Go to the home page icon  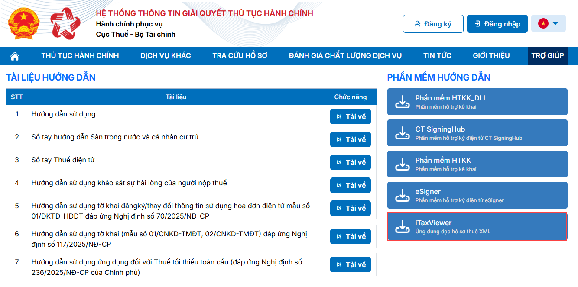(15, 56)
